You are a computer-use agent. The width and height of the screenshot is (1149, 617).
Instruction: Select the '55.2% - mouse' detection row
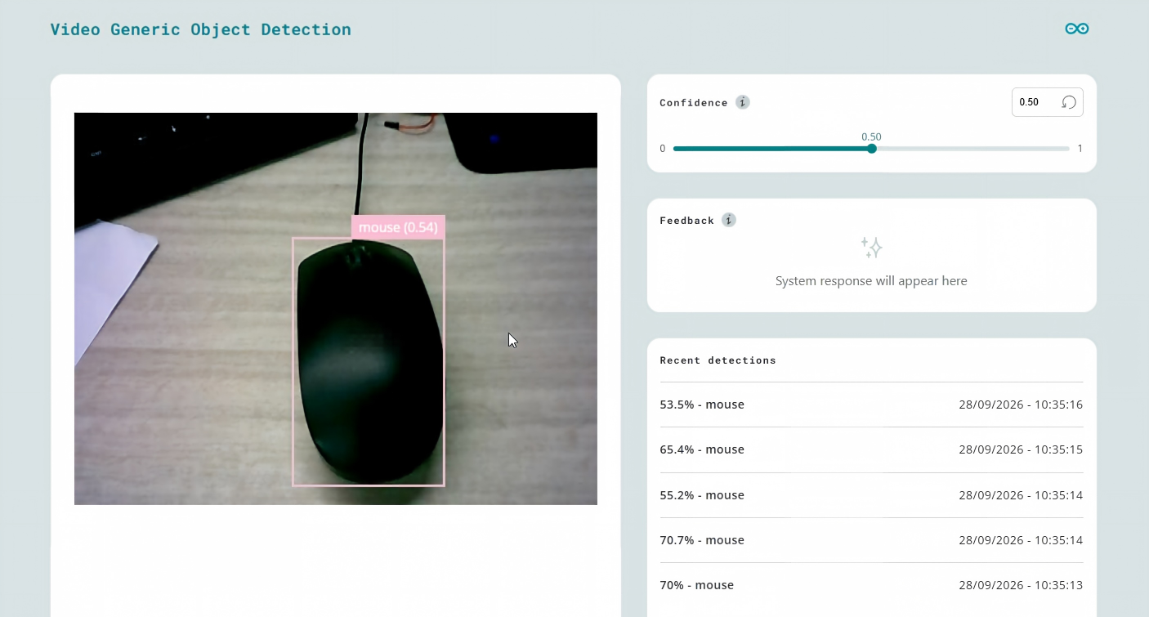871,495
